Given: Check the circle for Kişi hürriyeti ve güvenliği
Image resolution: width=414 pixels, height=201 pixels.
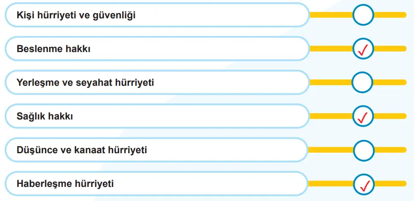Looking at the screenshot, I should pyautogui.click(x=363, y=15).
